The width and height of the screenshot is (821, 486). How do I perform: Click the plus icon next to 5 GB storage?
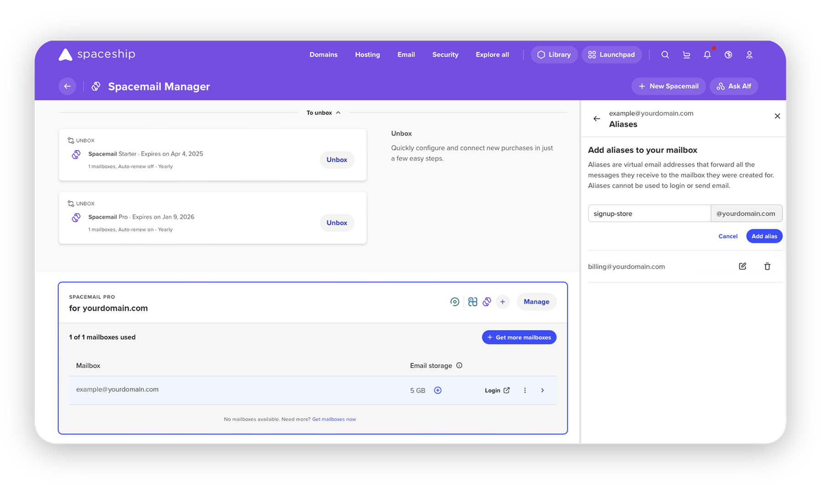[x=437, y=390]
